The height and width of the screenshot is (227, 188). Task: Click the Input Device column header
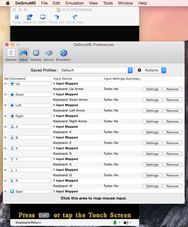(x=77, y=79)
